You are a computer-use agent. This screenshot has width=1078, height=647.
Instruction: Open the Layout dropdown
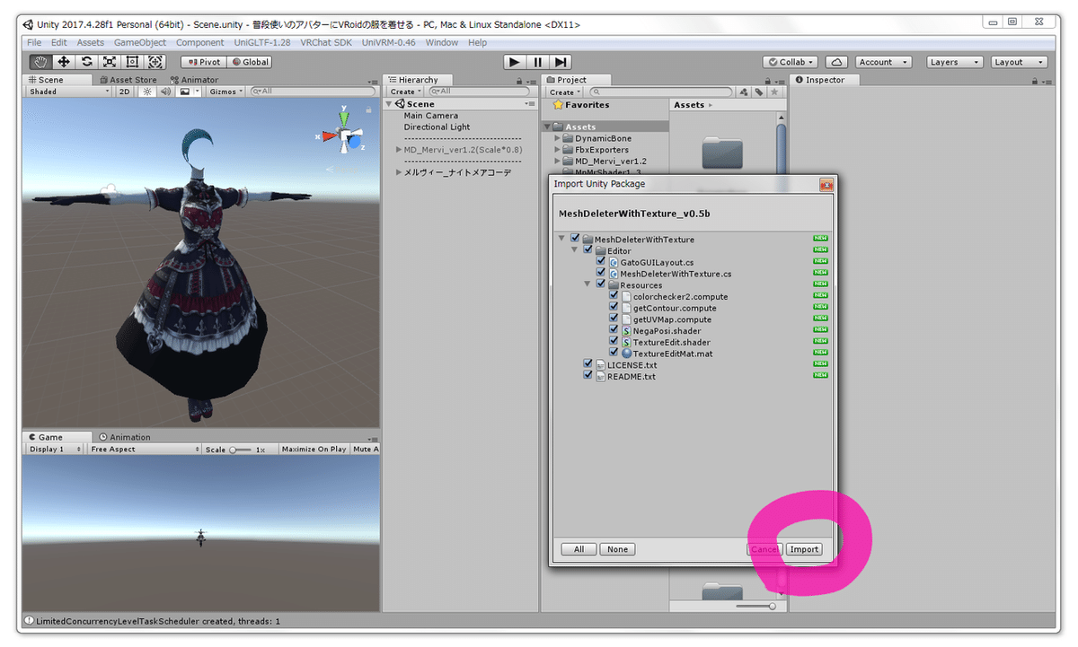[x=1020, y=62]
